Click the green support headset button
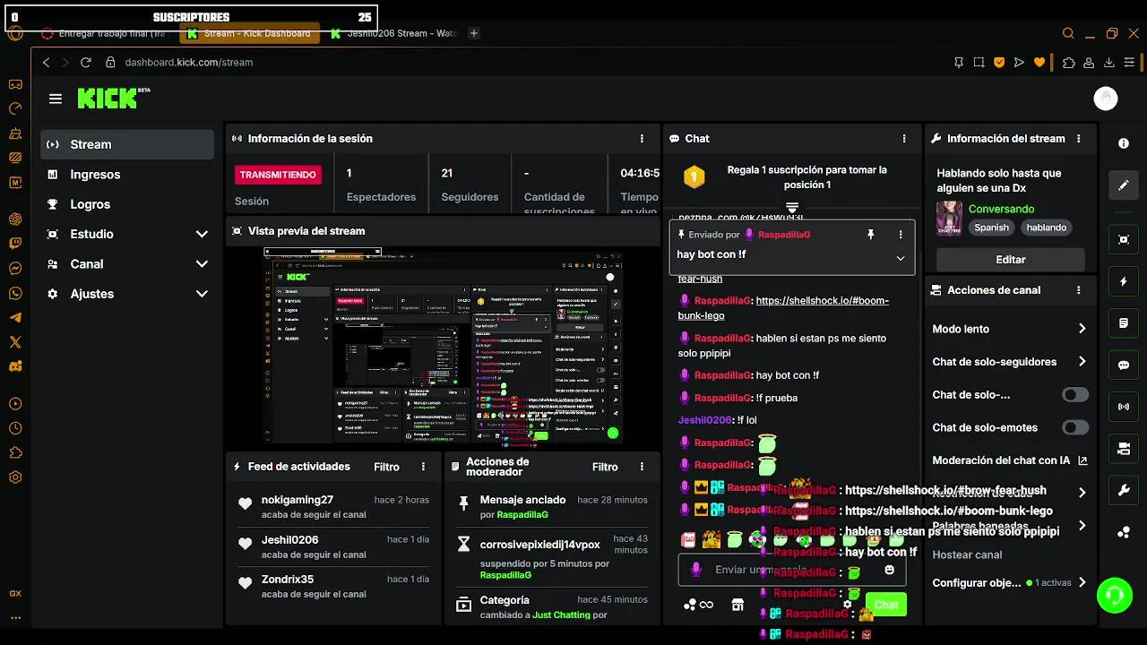This screenshot has width=1147, height=645. coord(1115,595)
